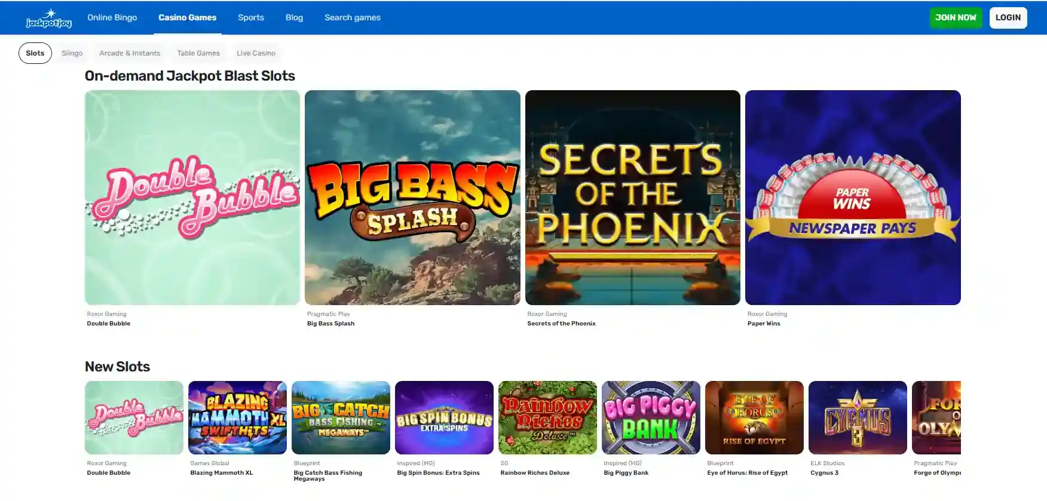The width and height of the screenshot is (1047, 501).
Task: Launch Forge of Olympus thumbnail
Action: [x=936, y=418]
